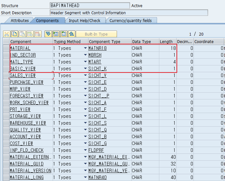Image resolution: width=225 pixels, height=181 pixels.
Task: Click the Collapse All Substructures icon
Action: point(64,34)
